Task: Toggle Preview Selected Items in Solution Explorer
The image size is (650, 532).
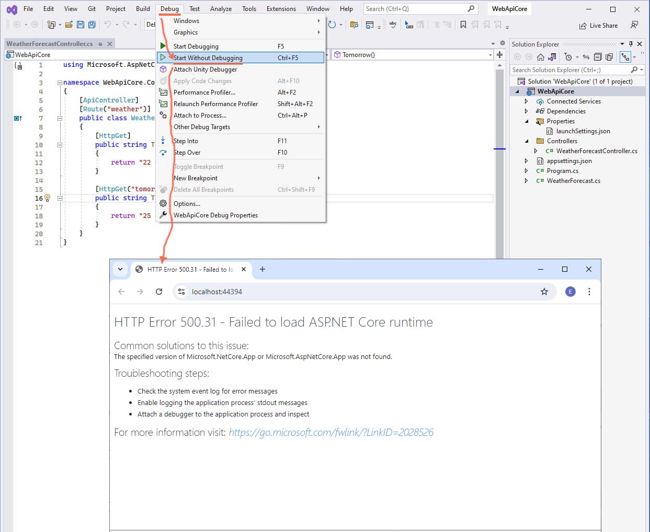Action: click(625, 57)
